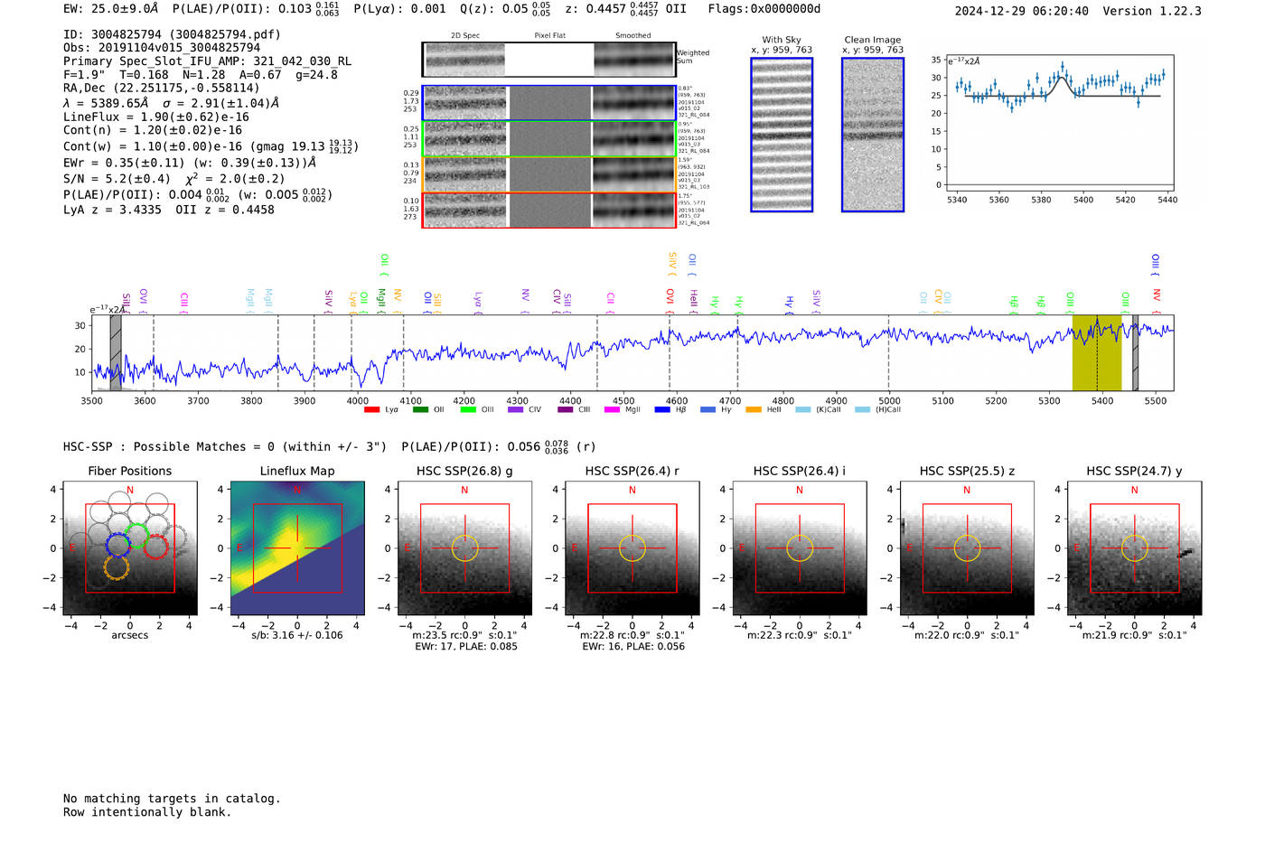Click the 2024-12-29 06:20:40 timestamp

(x=1021, y=11)
